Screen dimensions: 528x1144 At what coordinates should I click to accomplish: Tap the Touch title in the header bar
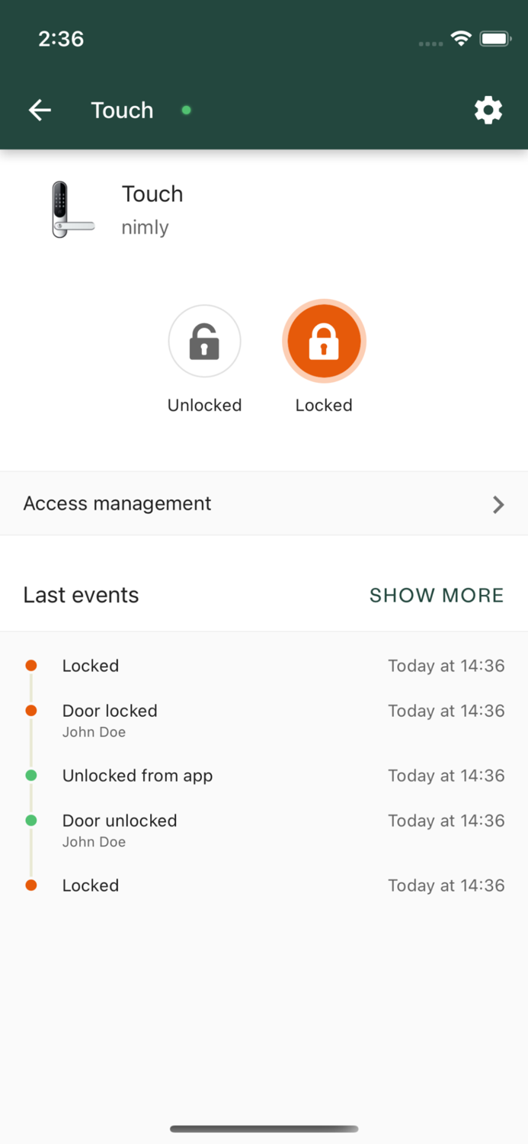(x=122, y=110)
